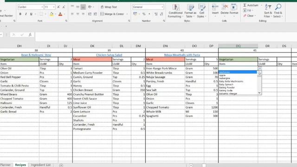Open Format as Table gallery

[190, 11]
